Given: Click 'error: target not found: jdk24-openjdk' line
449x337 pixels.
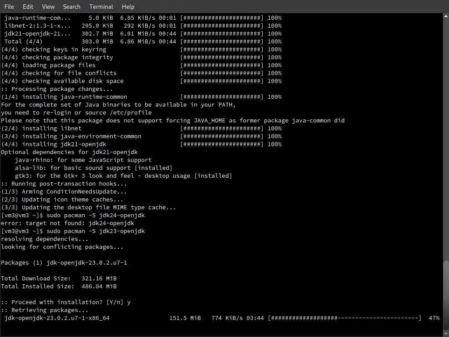Looking at the screenshot, I should [x=68, y=223].
